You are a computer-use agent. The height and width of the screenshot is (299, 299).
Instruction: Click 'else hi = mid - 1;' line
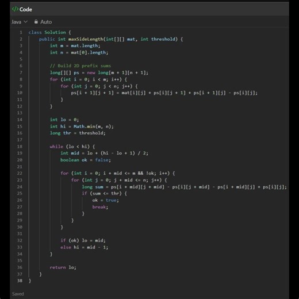(x=84, y=247)
